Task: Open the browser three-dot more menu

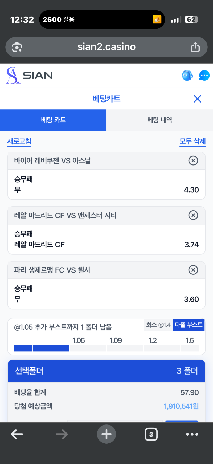Action: (192, 434)
